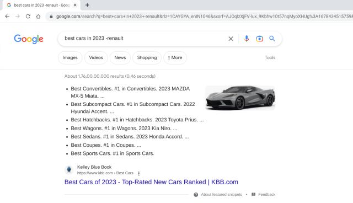Image resolution: width=353 pixels, height=203 pixels.
Task: Reload the page with the refresh icon
Action: [28, 17]
